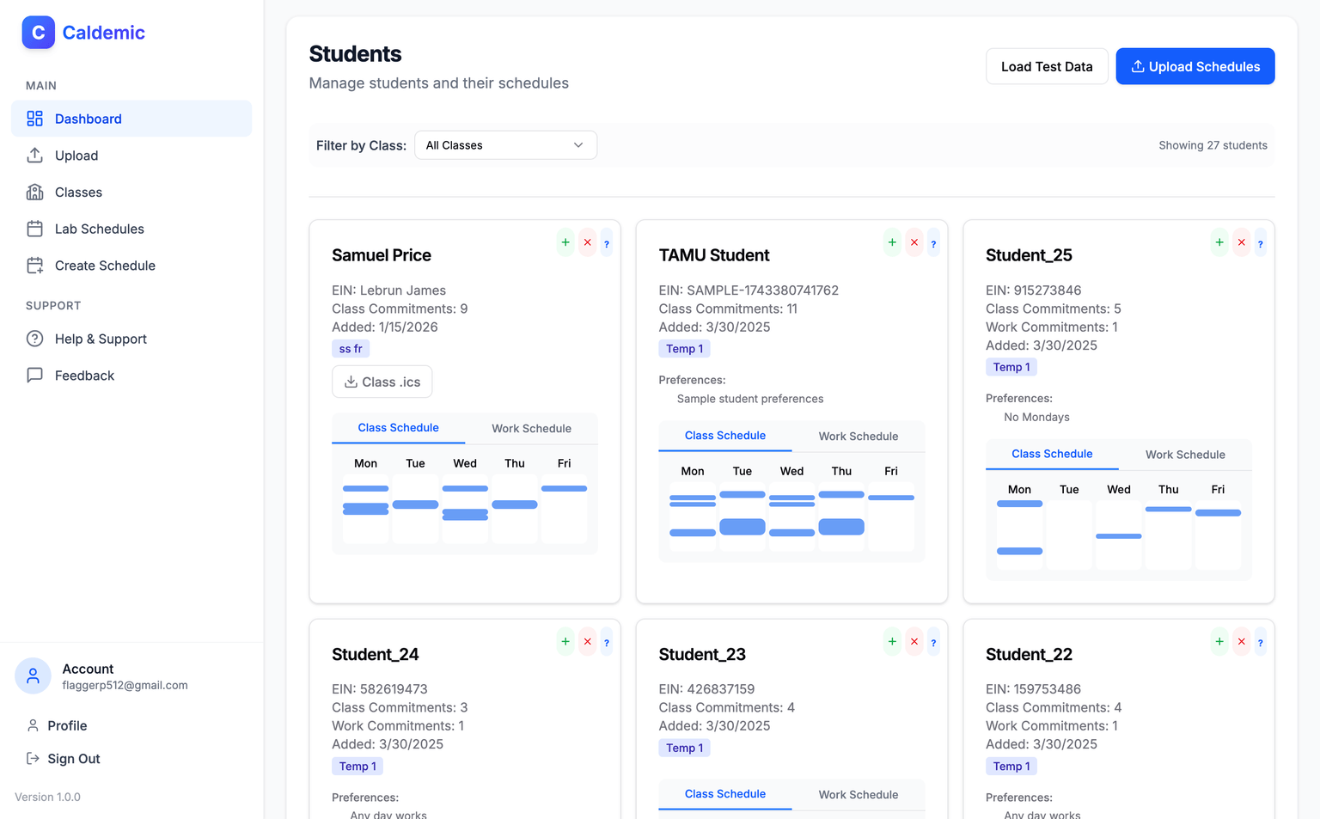Click the Caldemic brand name
1320x819 pixels.
[x=103, y=33]
